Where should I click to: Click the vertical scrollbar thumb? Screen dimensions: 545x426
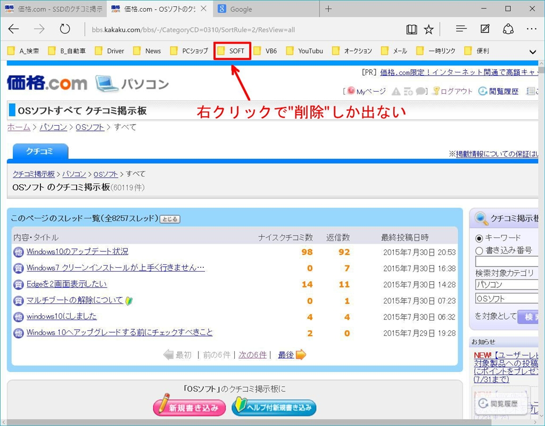tap(541, 71)
